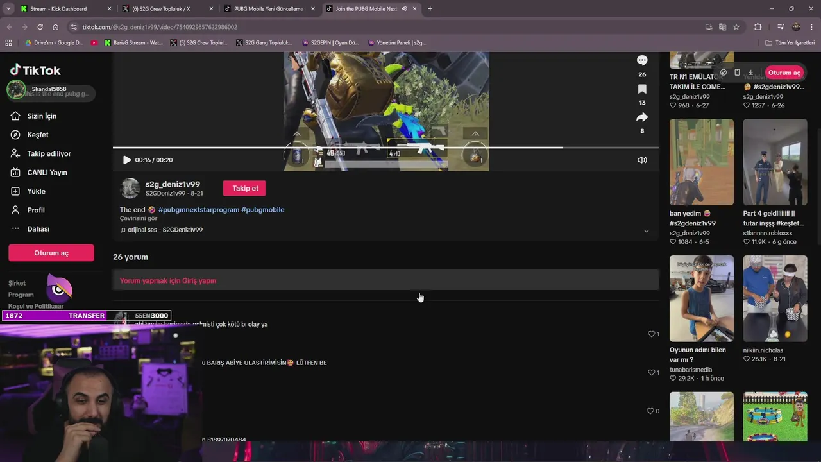Play the paused TikTok video
This screenshot has width=821, height=462.
(126, 160)
